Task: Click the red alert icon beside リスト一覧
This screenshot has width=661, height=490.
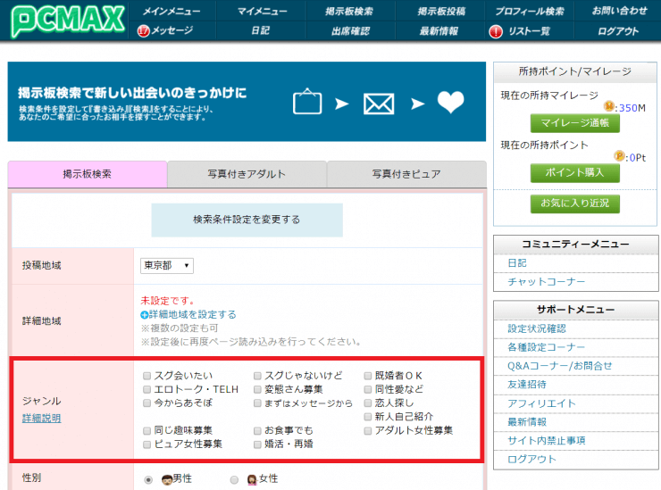Action: point(496,31)
